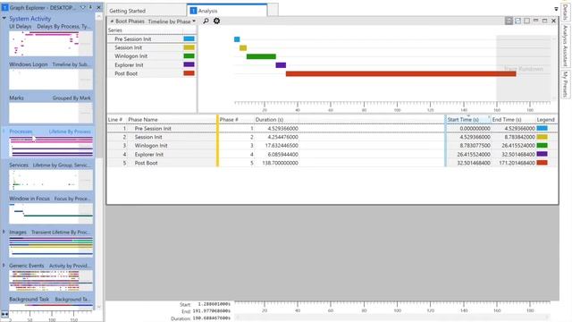This screenshot has width=572, height=322.
Task: Open search magnifier in Boot Phases toolbar
Action: point(206,21)
